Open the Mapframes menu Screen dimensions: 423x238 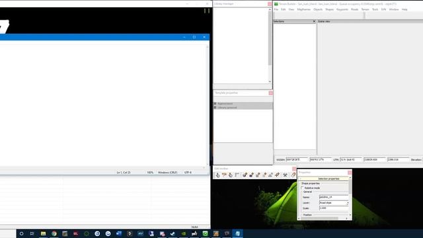coord(304,9)
